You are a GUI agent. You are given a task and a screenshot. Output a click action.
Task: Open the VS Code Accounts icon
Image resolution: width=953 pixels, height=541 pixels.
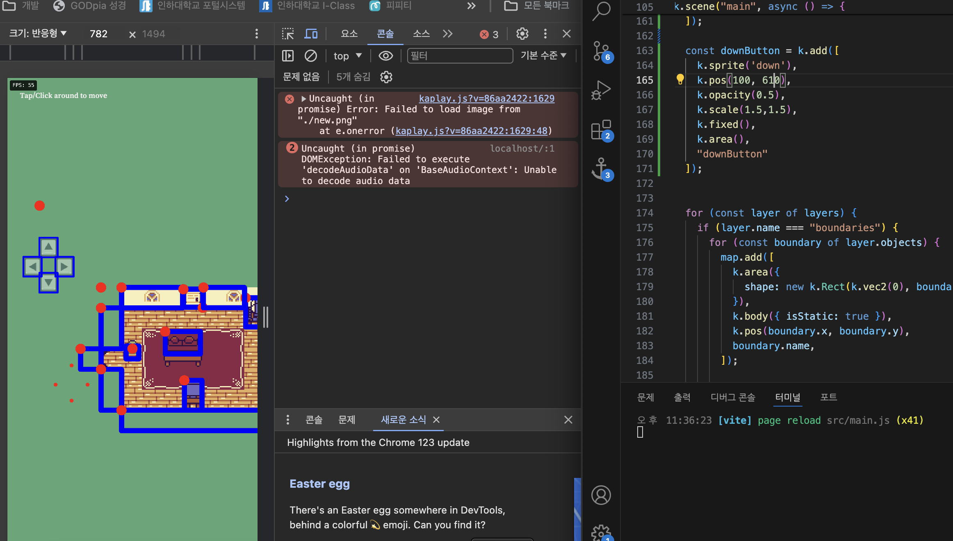coord(601,495)
